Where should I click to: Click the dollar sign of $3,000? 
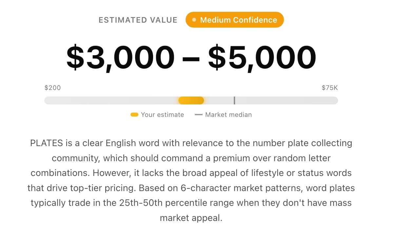click(76, 57)
